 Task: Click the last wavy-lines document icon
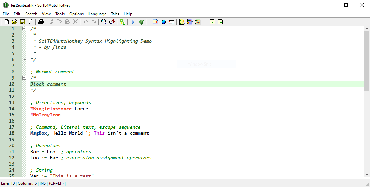click(220, 22)
